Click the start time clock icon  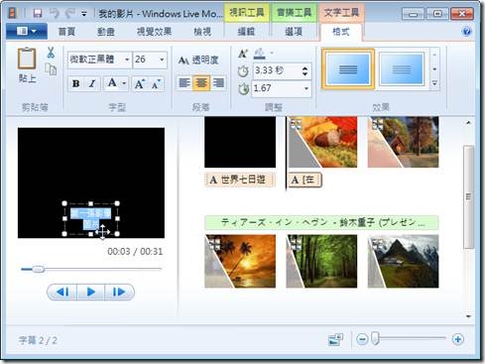tap(243, 70)
